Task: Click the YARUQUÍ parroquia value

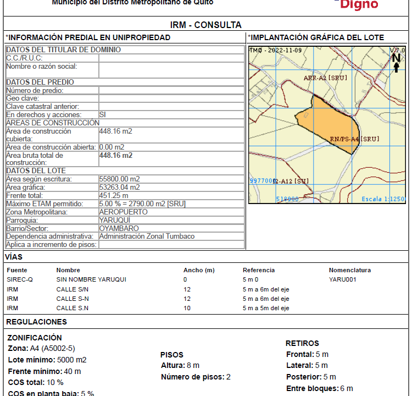Action: (x=115, y=220)
